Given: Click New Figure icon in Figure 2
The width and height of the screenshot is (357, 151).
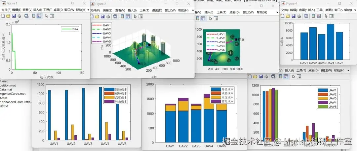Looking at the screenshot, I should 92,16.
